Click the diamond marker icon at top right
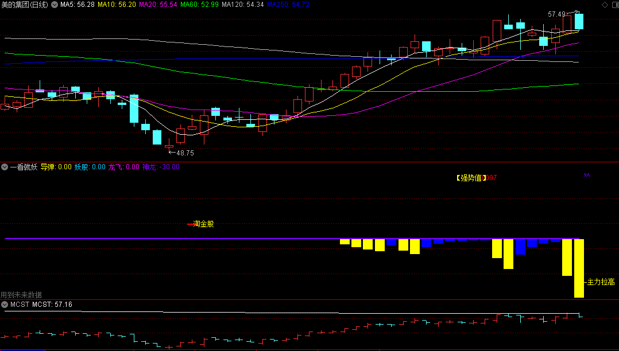Screen dimensions: 619x351 pos(605,5)
